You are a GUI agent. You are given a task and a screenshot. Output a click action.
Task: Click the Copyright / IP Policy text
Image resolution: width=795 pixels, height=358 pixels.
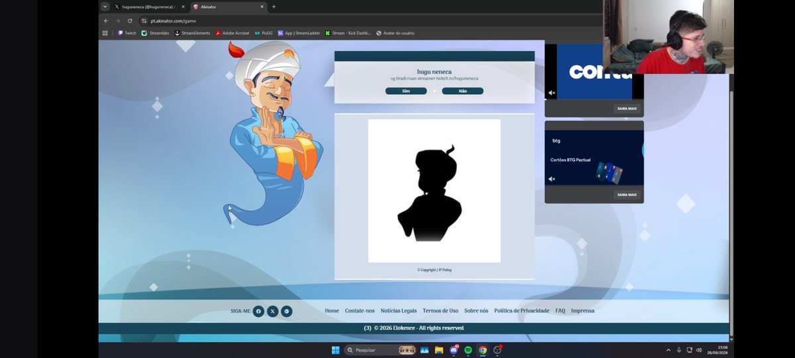(x=435, y=270)
